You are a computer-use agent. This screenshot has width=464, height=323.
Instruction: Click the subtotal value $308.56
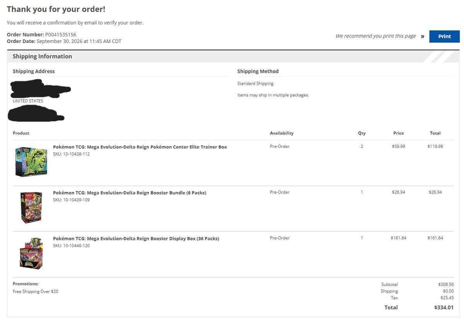(446, 284)
